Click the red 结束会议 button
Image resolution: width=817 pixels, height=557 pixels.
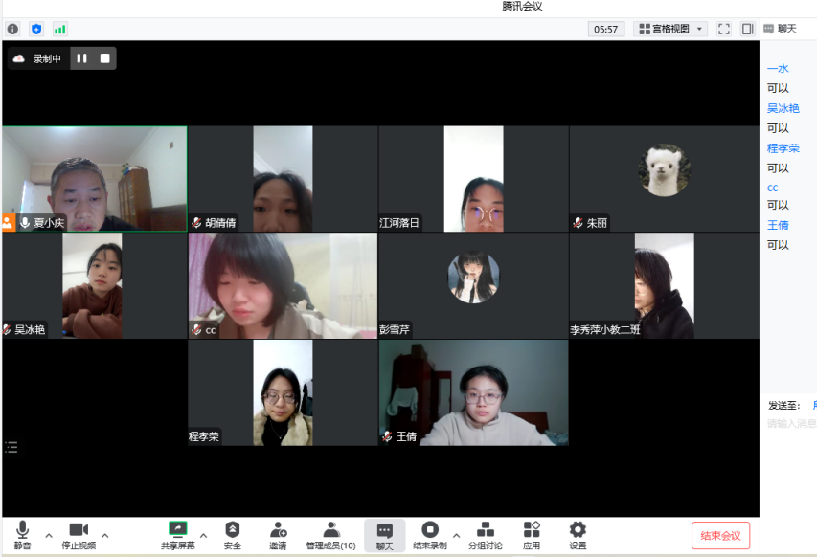[x=720, y=535]
